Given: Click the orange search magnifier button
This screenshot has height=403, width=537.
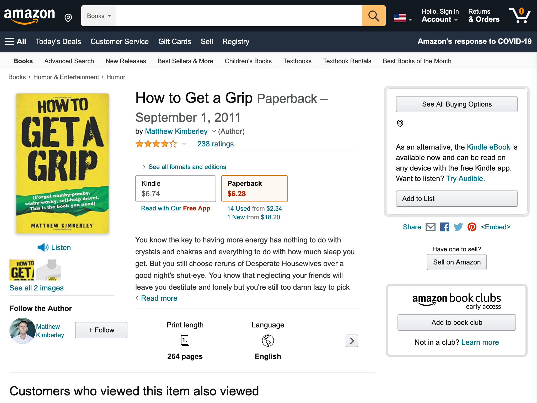Looking at the screenshot, I should [374, 16].
